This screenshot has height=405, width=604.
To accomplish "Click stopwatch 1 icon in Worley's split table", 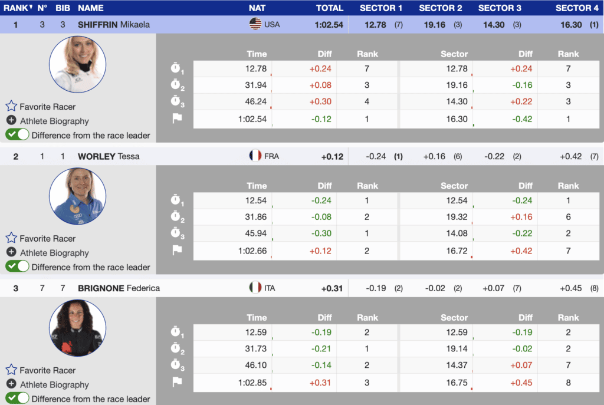I will pyautogui.click(x=177, y=201).
